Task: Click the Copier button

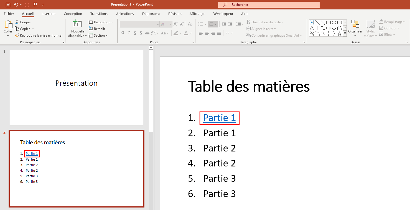Action: point(22,29)
